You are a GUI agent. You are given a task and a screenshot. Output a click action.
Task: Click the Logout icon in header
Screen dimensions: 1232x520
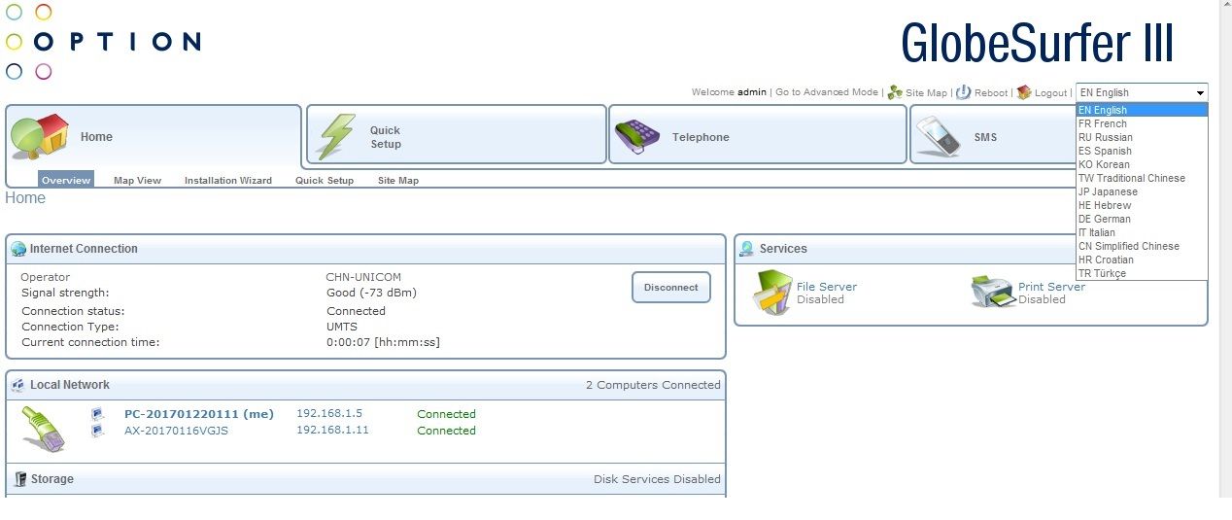point(1024,92)
